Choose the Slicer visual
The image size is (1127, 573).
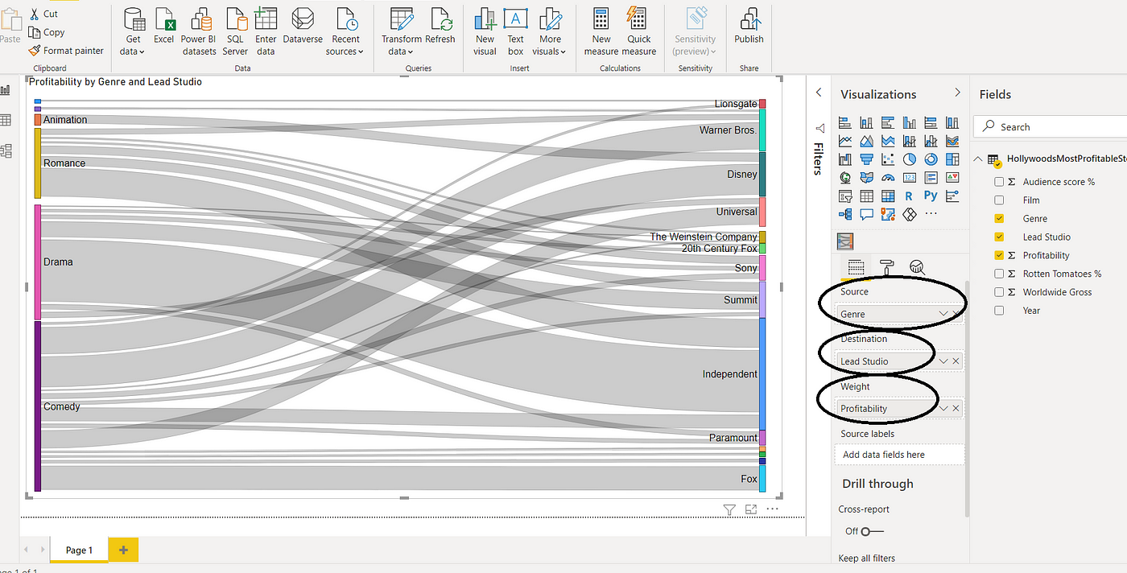[845, 196]
